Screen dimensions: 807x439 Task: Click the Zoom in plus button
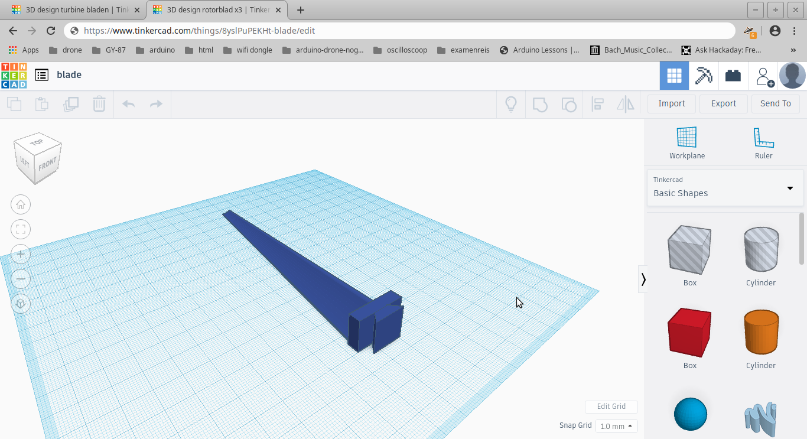point(21,254)
